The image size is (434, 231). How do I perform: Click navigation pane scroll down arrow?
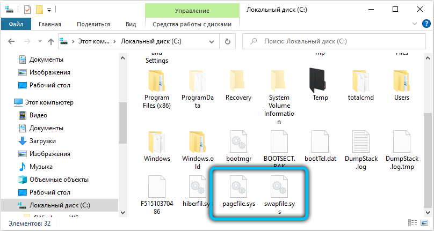coord(123,212)
